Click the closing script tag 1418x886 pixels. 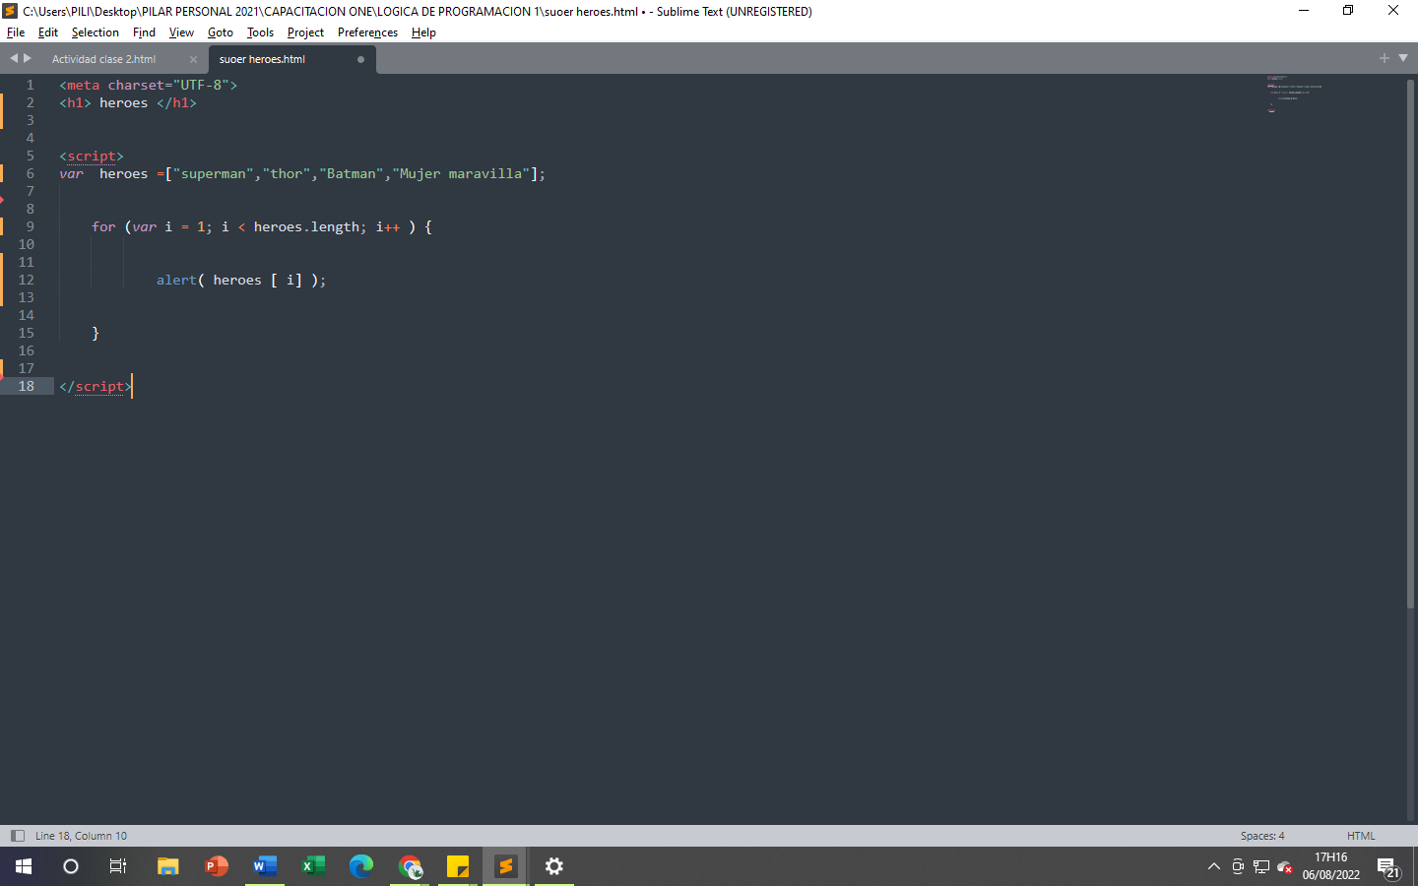[x=96, y=386]
